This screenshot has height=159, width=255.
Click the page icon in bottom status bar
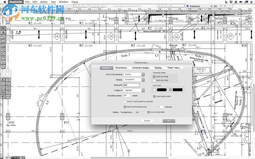point(23,157)
